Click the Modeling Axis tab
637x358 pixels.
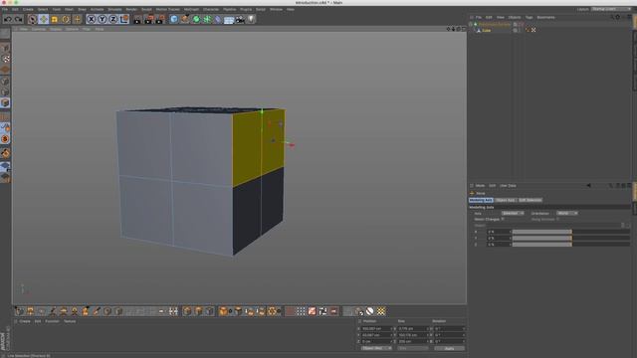click(x=481, y=200)
